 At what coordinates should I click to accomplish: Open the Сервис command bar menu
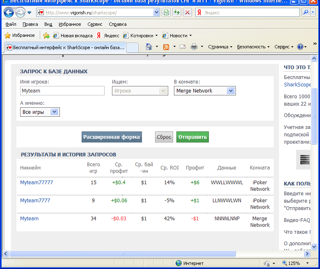click(283, 47)
